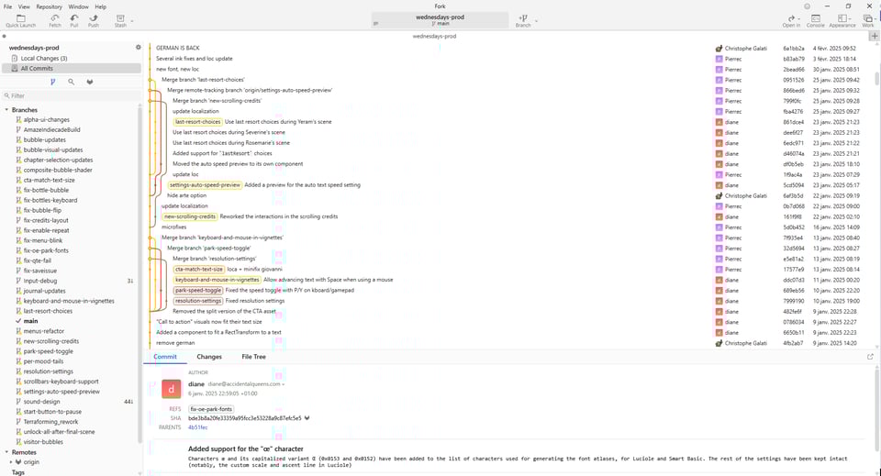
Task: Switch to the Changes tab
Action: click(x=209, y=357)
